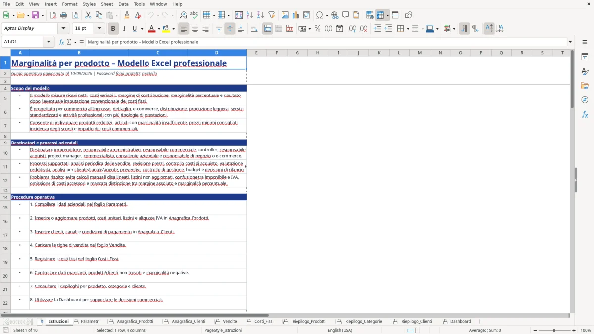Image resolution: width=594 pixels, height=334 pixels.
Task: Open the Sheet menu
Action: click(107, 4)
